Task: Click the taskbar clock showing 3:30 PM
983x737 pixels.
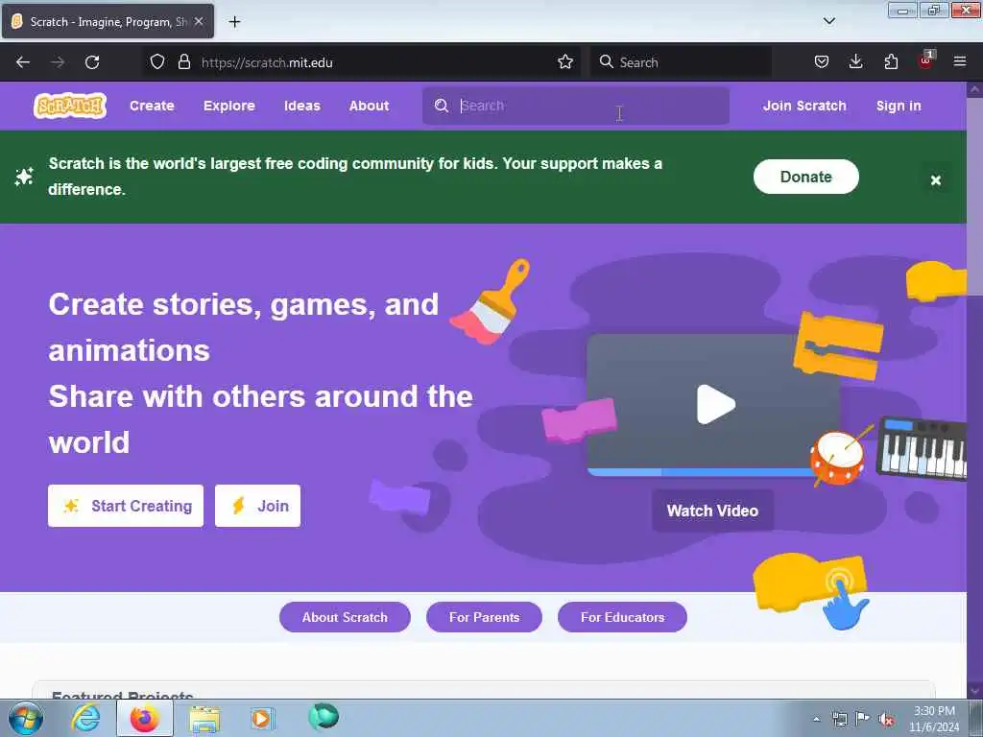Action: (x=934, y=719)
